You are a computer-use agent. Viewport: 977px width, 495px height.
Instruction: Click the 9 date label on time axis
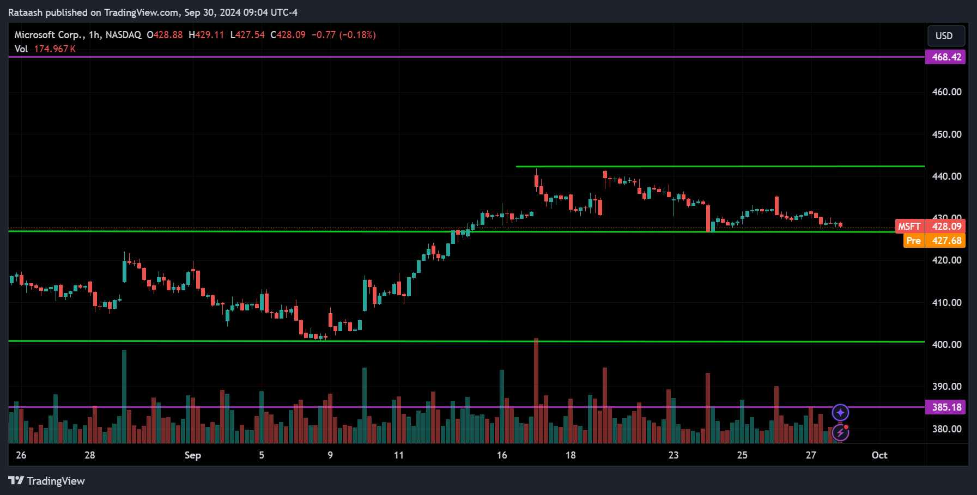[330, 455]
